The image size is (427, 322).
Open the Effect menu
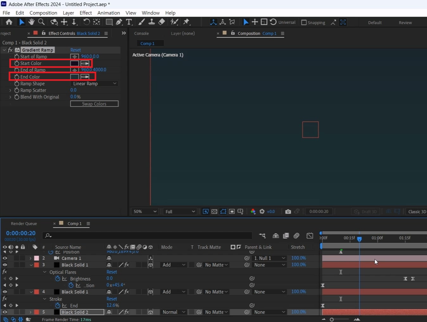click(x=86, y=13)
